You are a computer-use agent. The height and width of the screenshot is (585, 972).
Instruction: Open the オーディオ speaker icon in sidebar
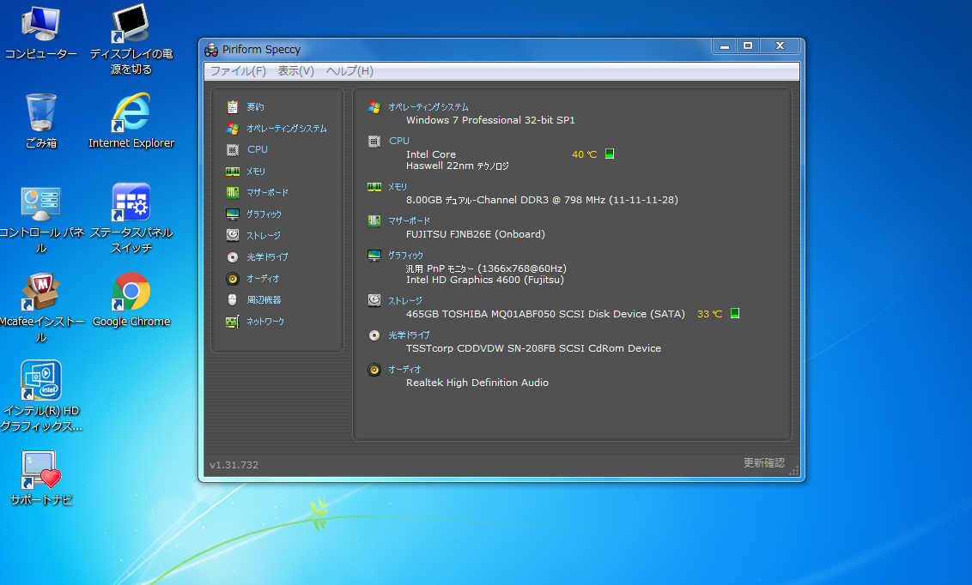[x=233, y=279]
